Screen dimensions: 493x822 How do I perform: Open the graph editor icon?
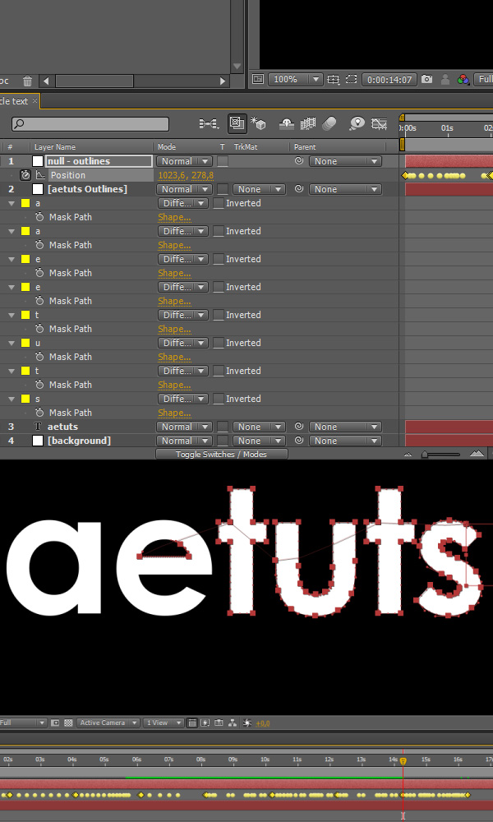pyautogui.click(x=379, y=124)
